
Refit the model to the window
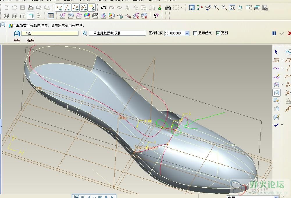coord(232,8)
